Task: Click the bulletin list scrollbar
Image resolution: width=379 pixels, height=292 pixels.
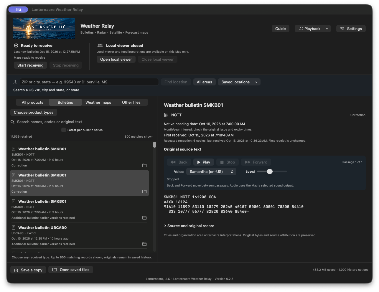Action: pyautogui.click(x=154, y=145)
